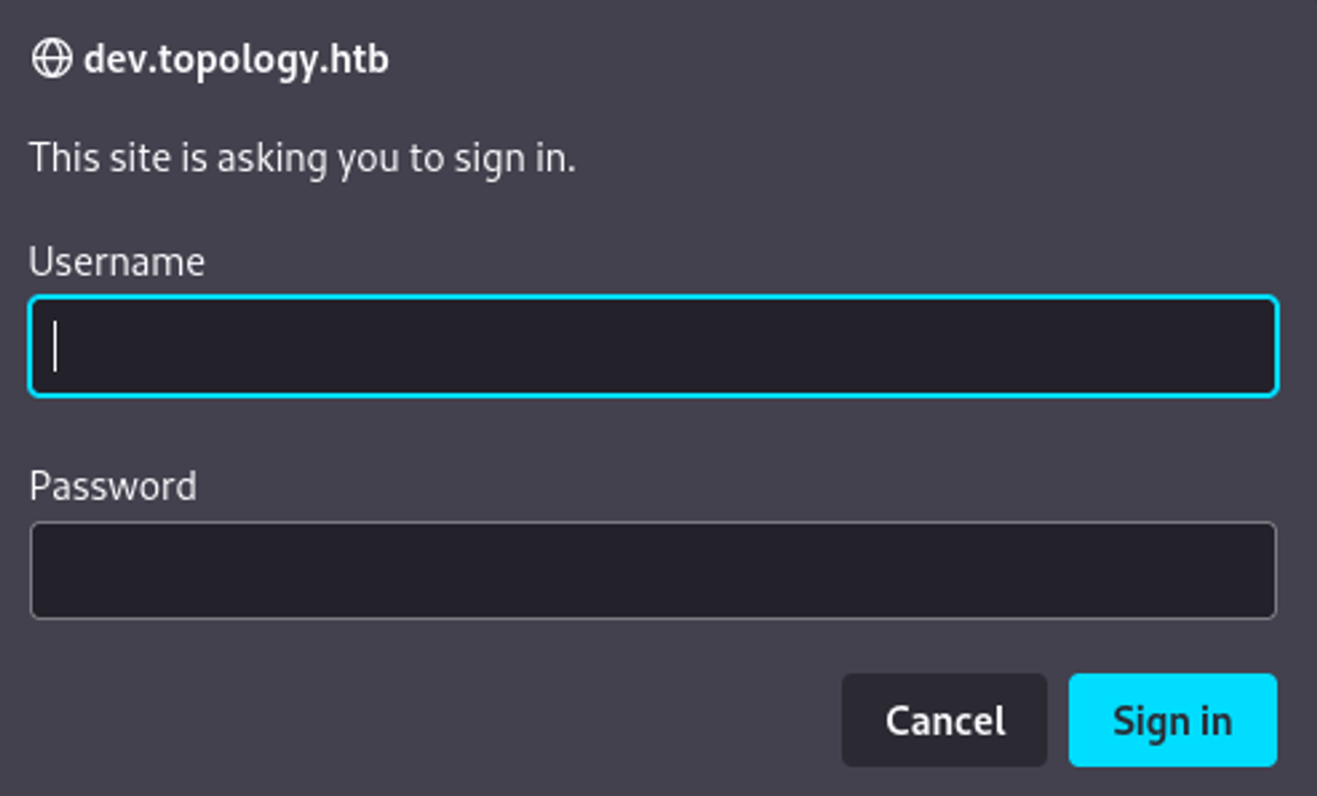
Task: Click the dev.topology.htb site title
Action: pyautogui.click(x=236, y=60)
